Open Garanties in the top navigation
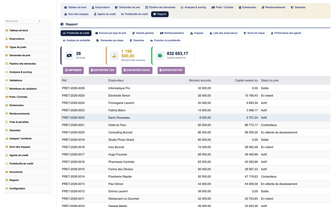334x207 pixels. tap(298, 7)
